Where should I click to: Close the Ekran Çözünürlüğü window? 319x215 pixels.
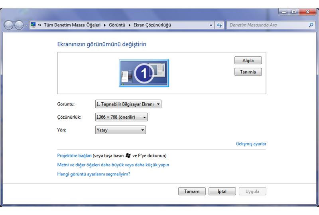point(307,12)
